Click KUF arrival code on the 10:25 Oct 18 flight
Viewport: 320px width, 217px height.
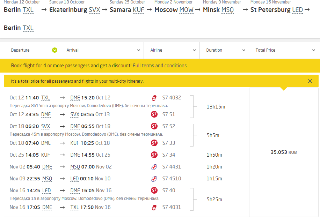(75, 143)
